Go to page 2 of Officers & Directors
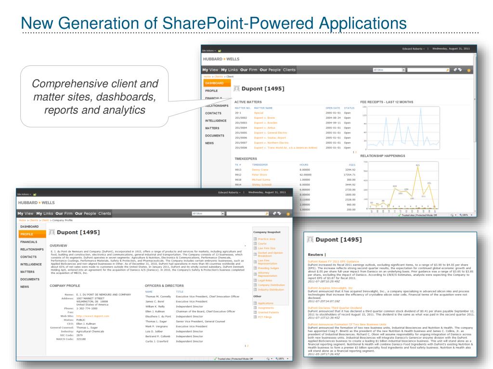This screenshot has height=369, width=493. tap(248, 346)
